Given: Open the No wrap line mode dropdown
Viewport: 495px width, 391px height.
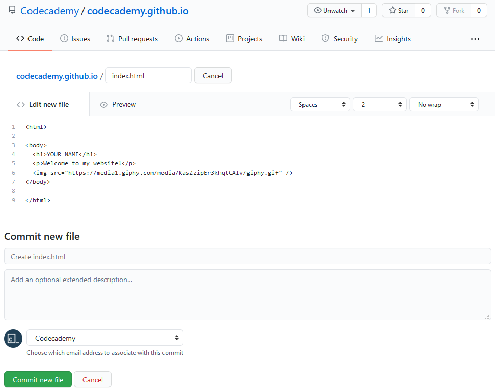Looking at the screenshot, I should [x=444, y=104].
